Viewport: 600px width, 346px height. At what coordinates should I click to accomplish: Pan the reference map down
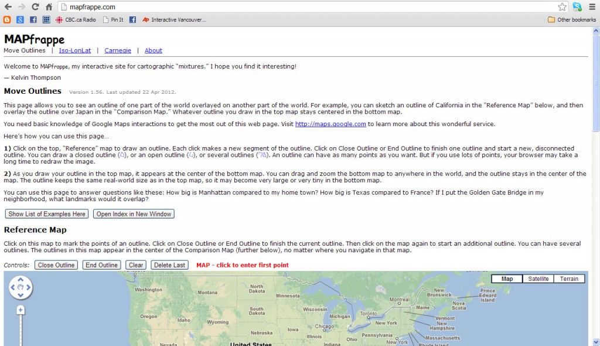coord(21,295)
